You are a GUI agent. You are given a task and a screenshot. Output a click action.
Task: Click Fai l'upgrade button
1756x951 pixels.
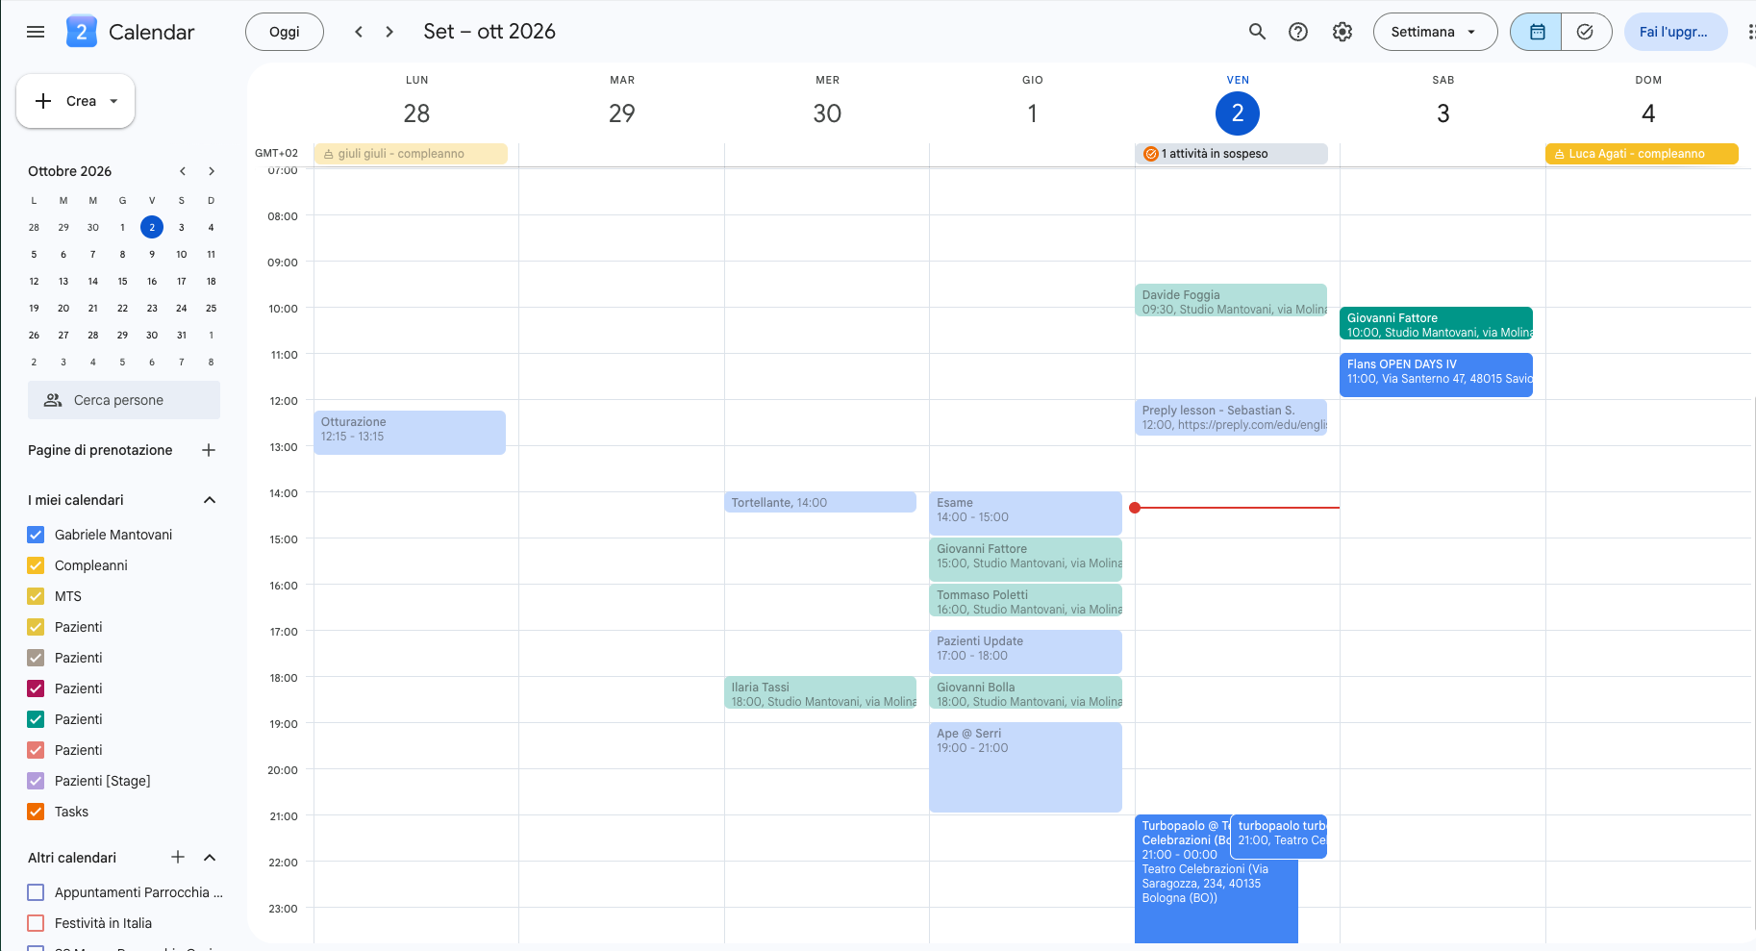[1674, 32]
